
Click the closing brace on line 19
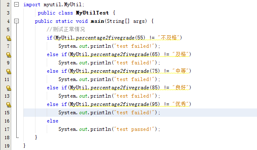coord(25,145)
